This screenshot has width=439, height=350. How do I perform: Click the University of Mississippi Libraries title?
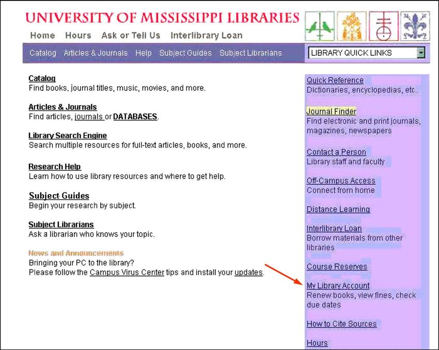point(162,18)
